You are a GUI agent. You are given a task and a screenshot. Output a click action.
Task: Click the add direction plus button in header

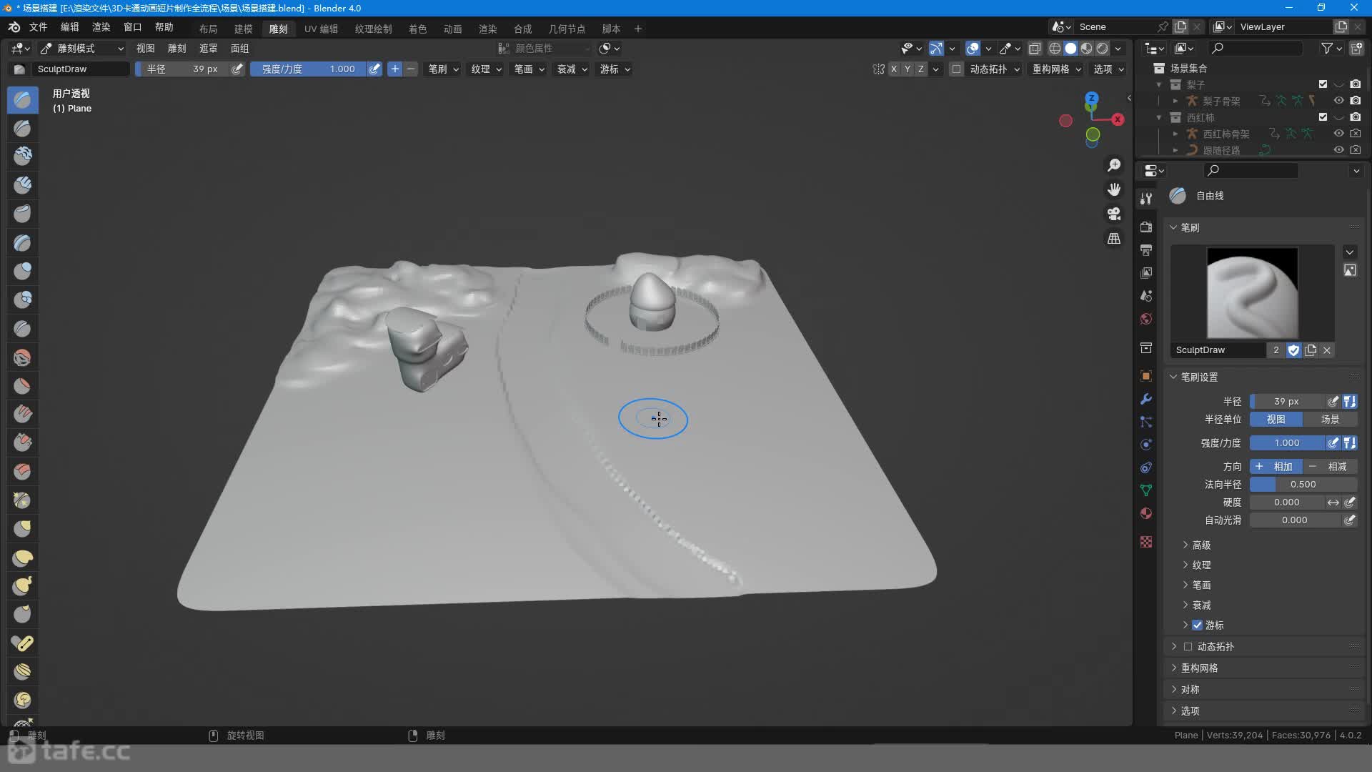[394, 69]
